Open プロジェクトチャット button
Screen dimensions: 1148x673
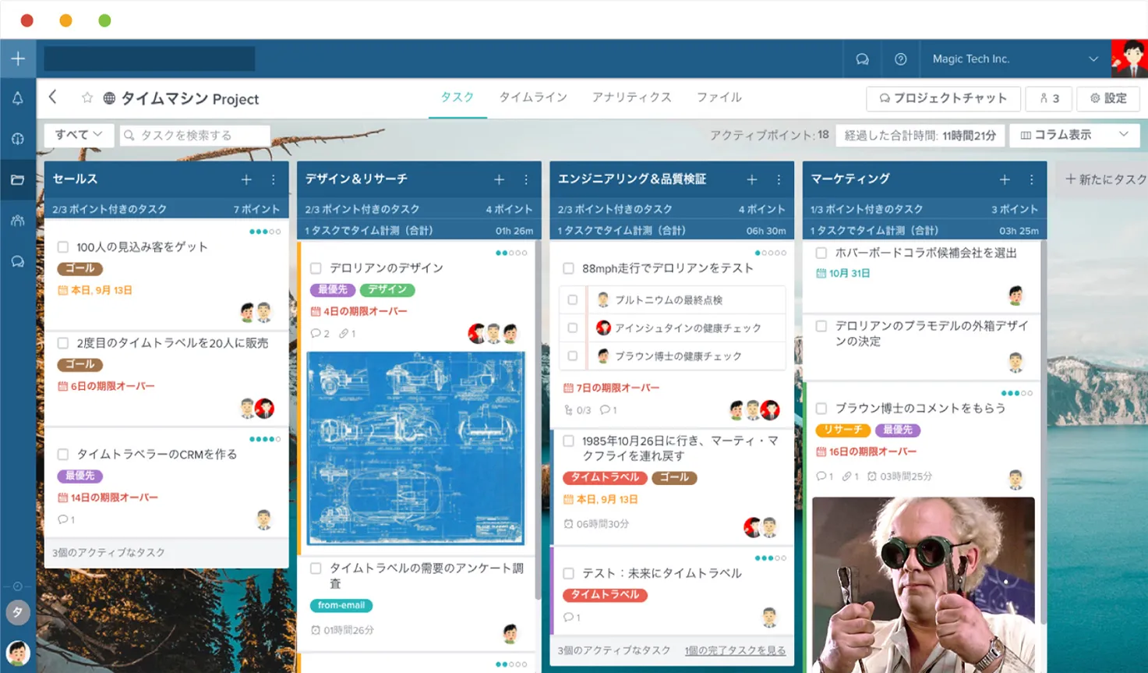tap(943, 98)
